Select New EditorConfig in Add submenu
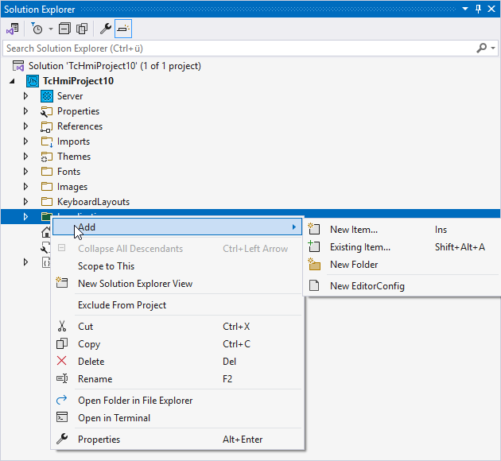This screenshot has width=501, height=461. pos(402,286)
